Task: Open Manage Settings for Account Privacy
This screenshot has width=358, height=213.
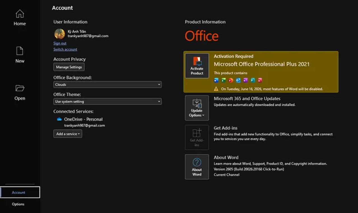Action: click(x=69, y=67)
